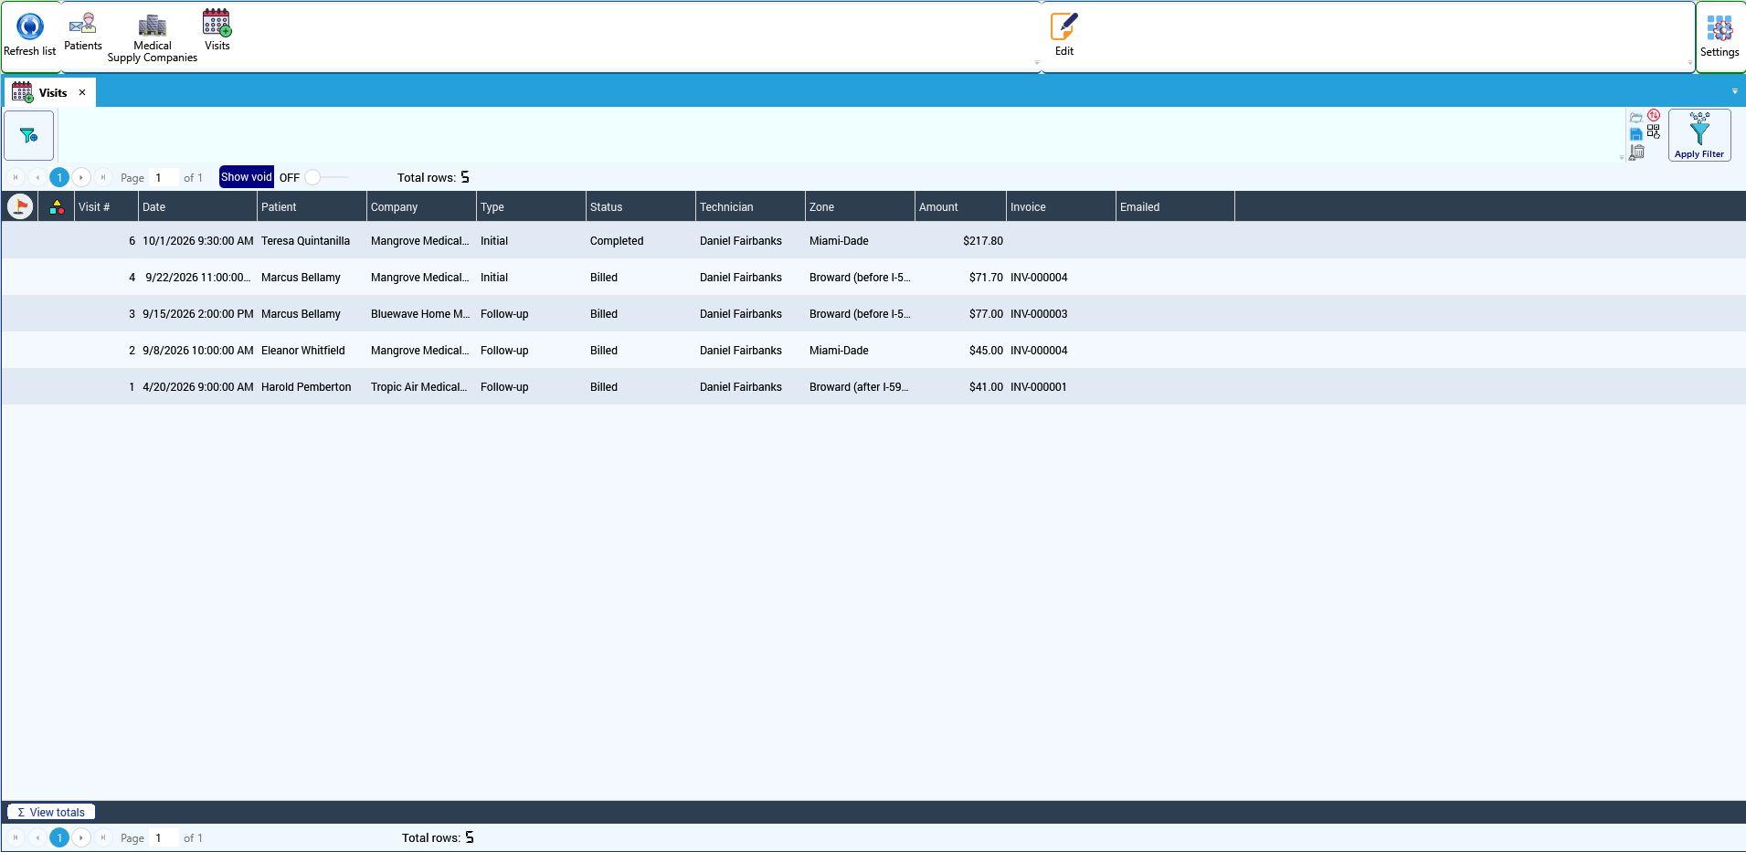Click the Show void label button
The image size is (1746, 852).
point(246,177)
